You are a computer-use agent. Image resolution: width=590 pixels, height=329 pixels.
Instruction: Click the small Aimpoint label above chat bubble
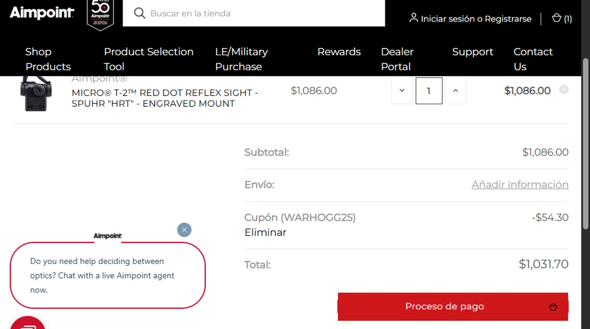(x=108, y=236)
